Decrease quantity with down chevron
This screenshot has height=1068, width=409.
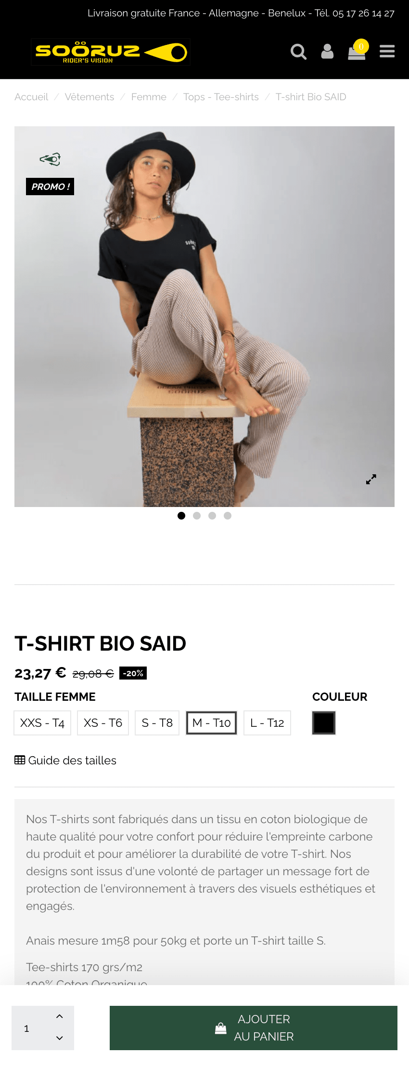point(60,1038)
